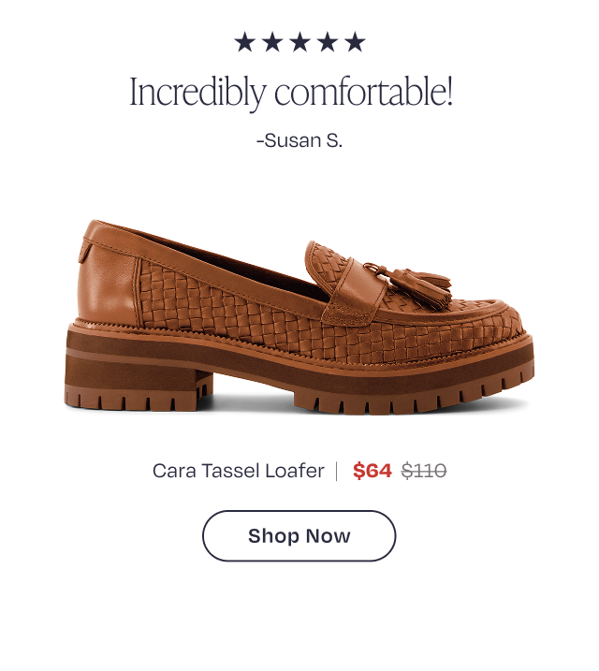
Task: Click the crossed-out $110 original price
Action: tap(424, 471)
